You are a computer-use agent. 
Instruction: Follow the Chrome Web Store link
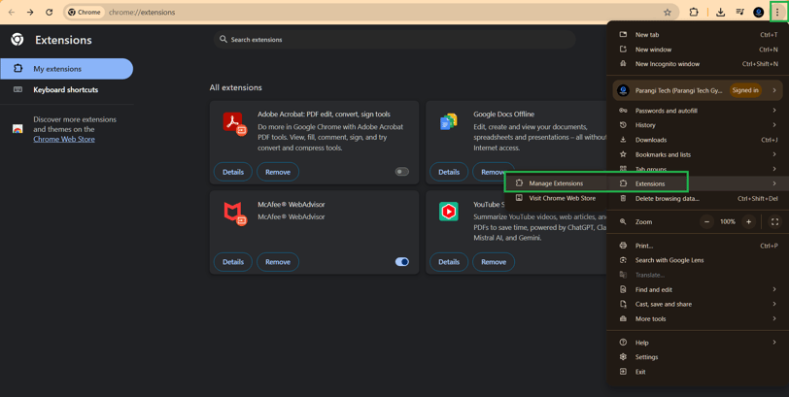coord(64,139)
